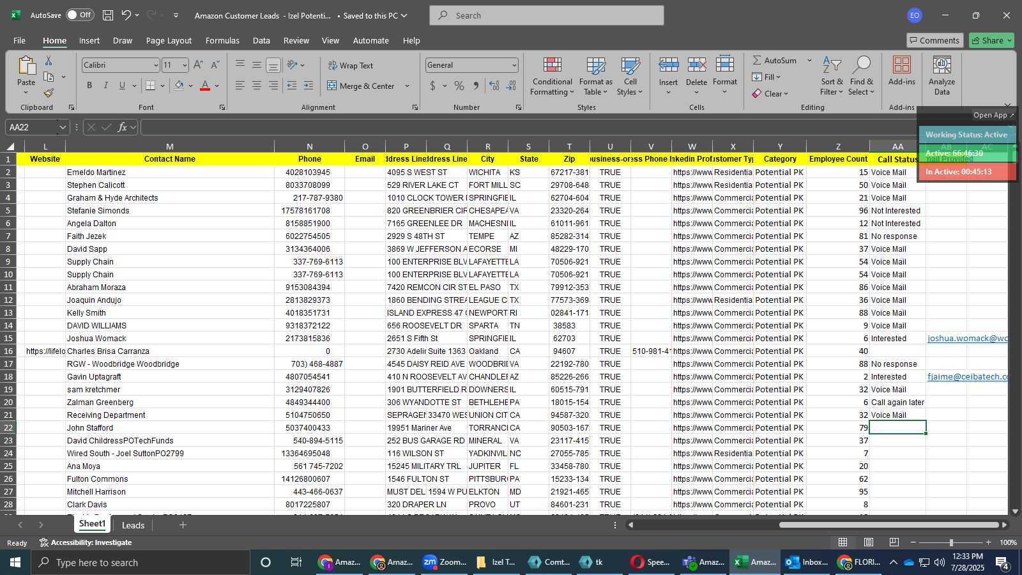The height and width of the screenshot is (575, 1022).
Task: Toggle Align Right
Action: (x=273, y=86)
